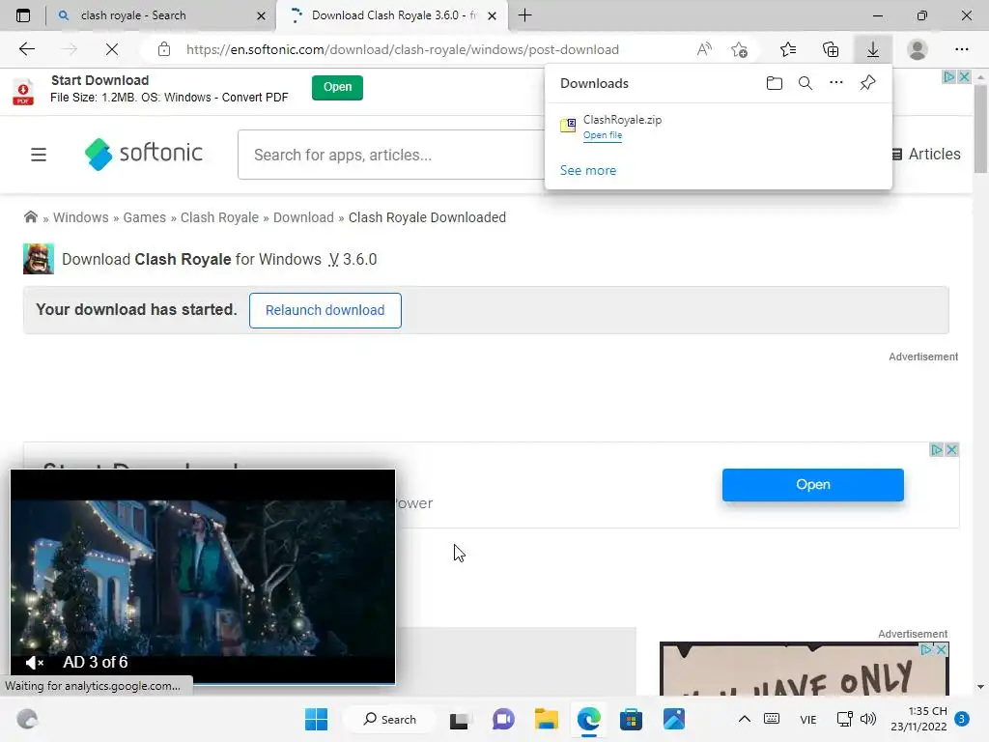Open the network tray icon
Viewport: 989px width, 742px height.
tap(844, 719)
